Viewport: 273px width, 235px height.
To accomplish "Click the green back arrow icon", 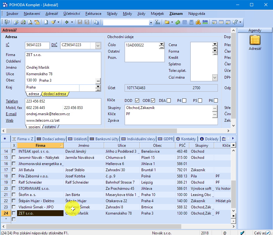I will (67, 22).
